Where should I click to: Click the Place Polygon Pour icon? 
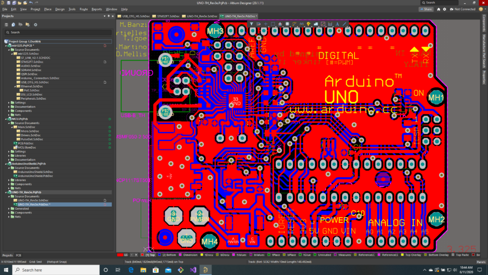(x=316, y=23)
